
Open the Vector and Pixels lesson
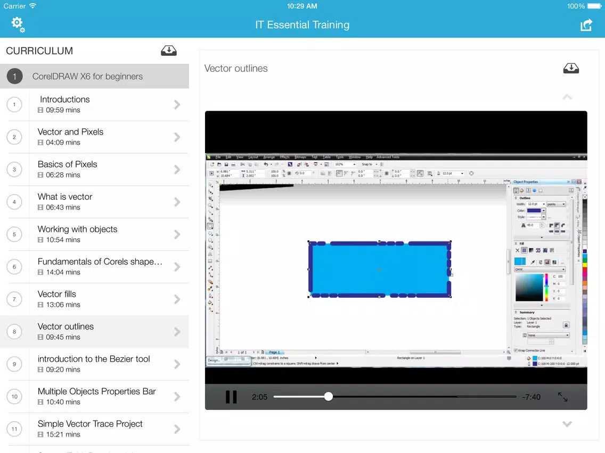(x=95, y=137)
